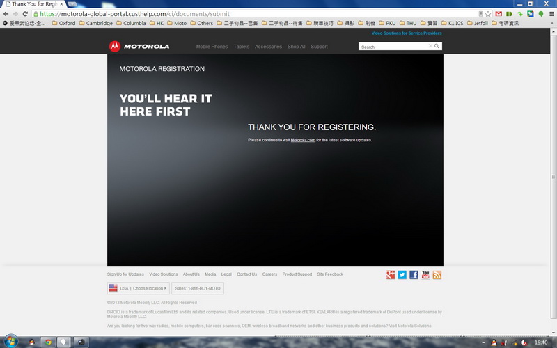Click the browser back arrow
Image resolution: width=557 pixels, height=348 pixels.
pos(6,14)
